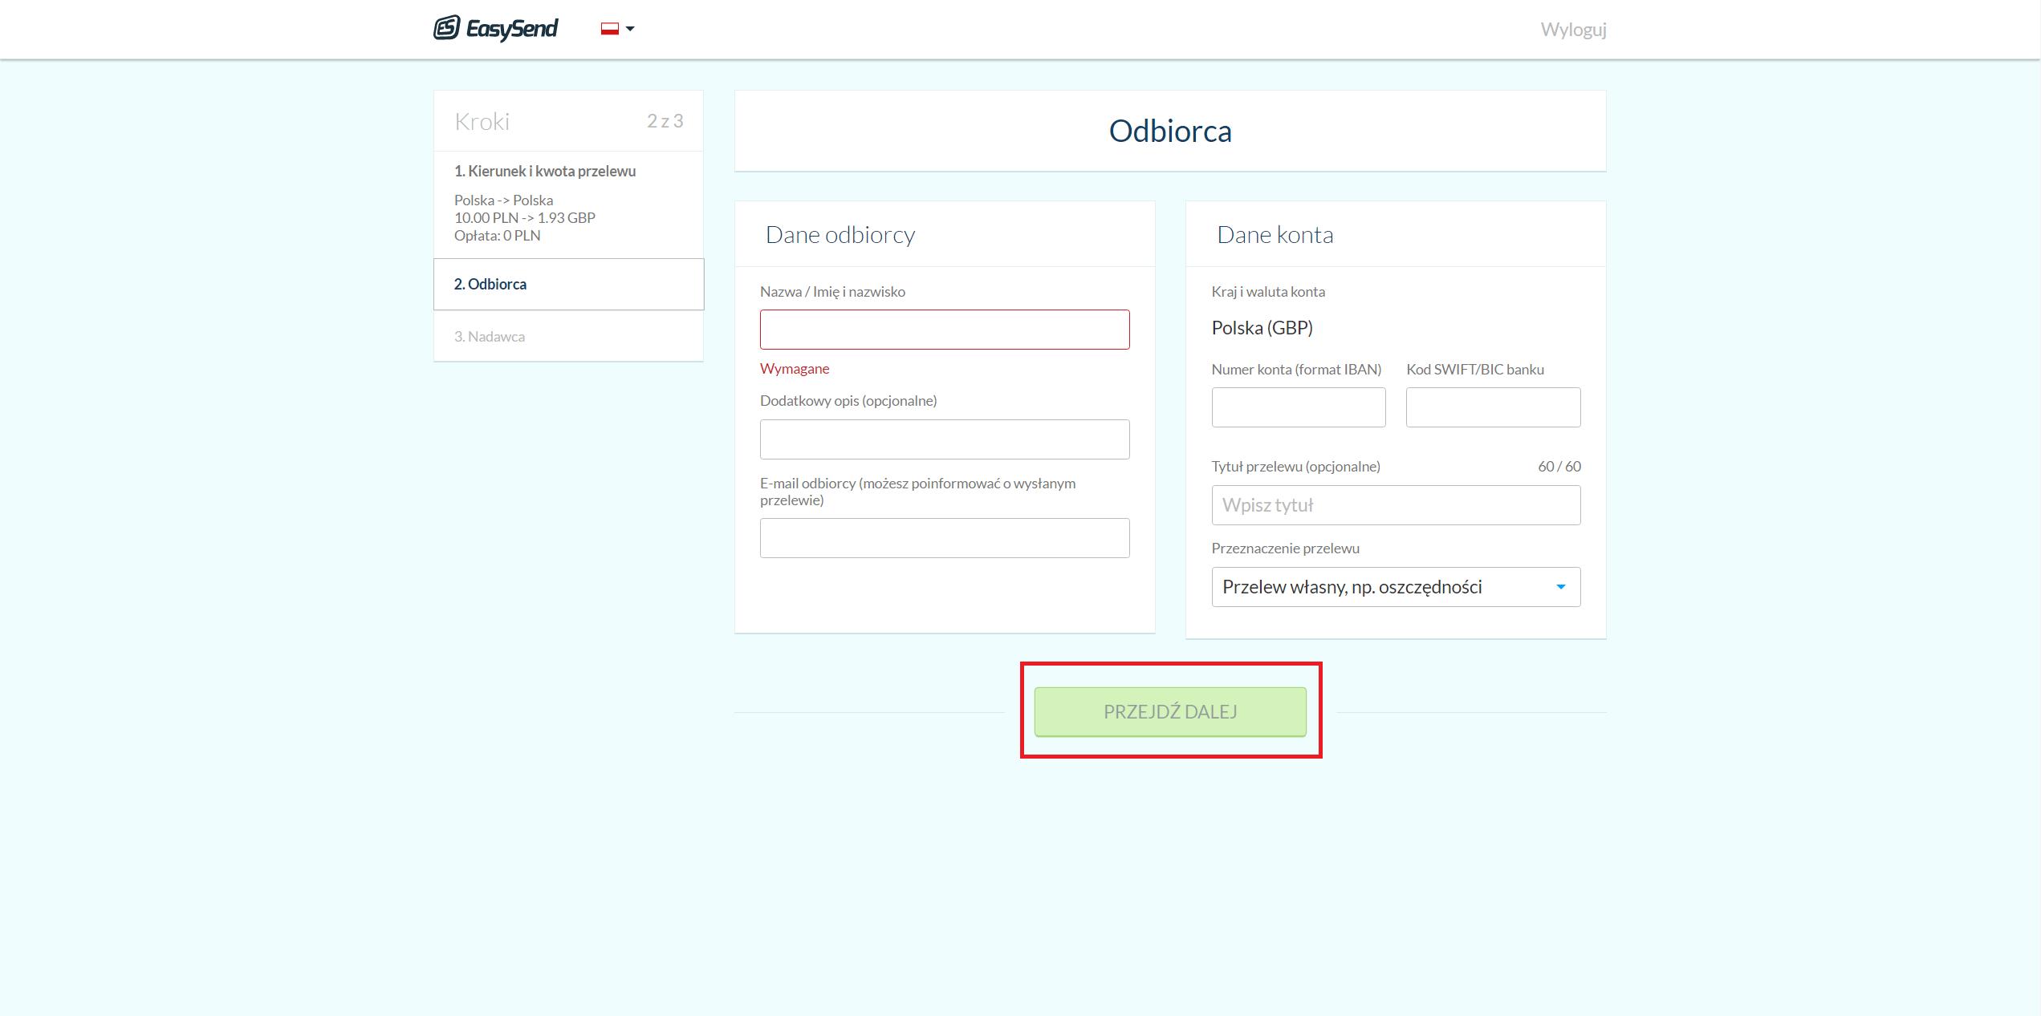Click the red Wymagane validation message
This screenshot has width=2041, height=1016.
click(x=794, y=369)
